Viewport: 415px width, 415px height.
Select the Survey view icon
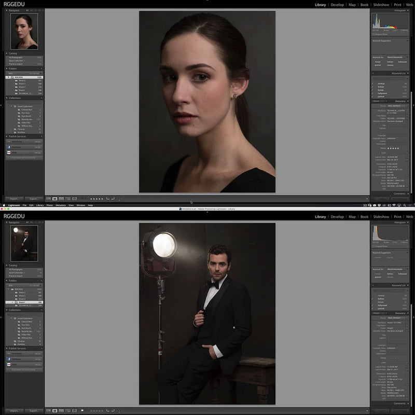pyautogui.click(x=67, y=199)
